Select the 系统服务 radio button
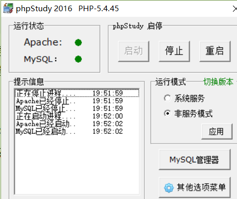The width and height of the screenshot is (237, 199). (167, 98)
